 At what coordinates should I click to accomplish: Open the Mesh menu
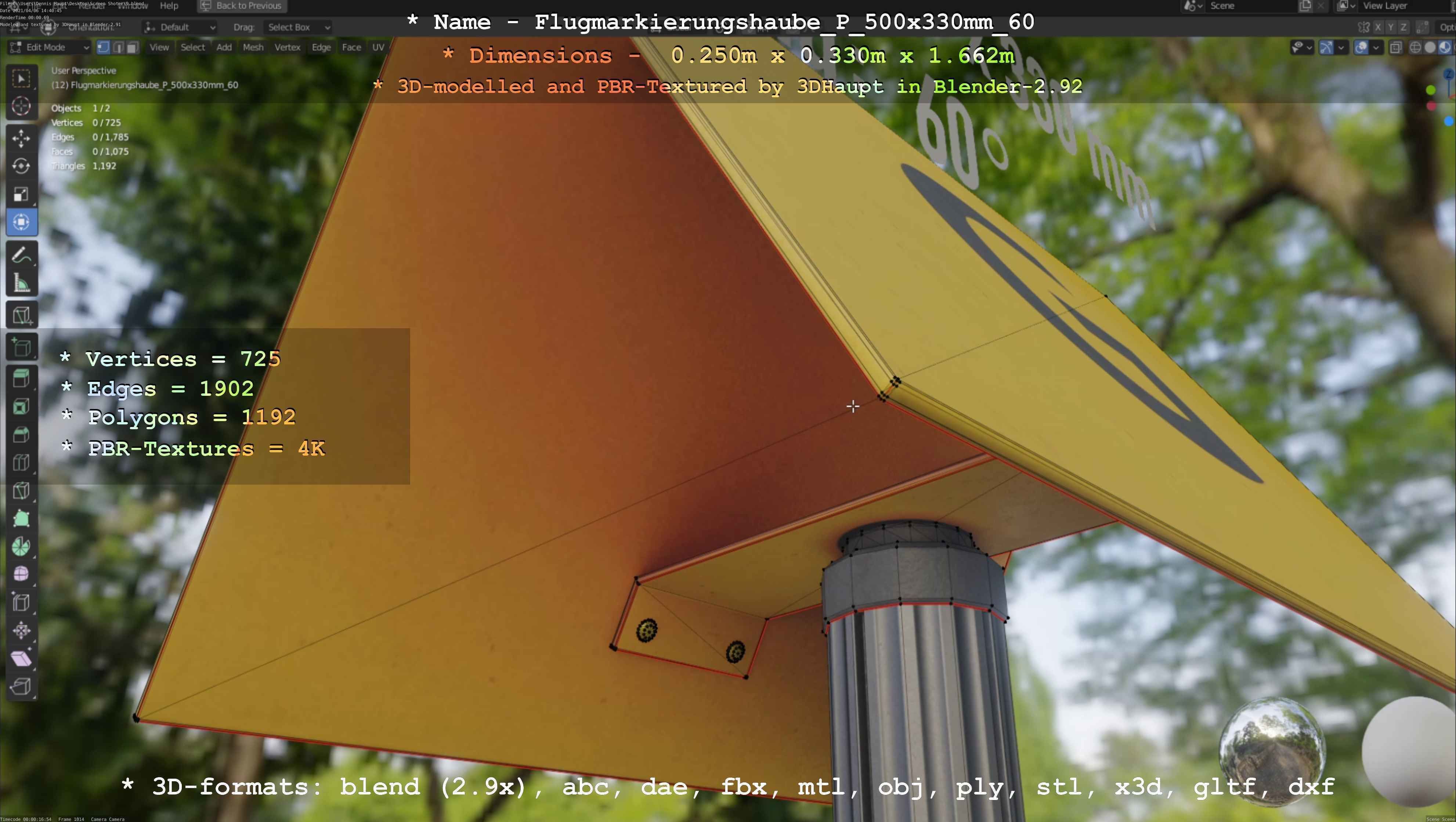[253, 47]
